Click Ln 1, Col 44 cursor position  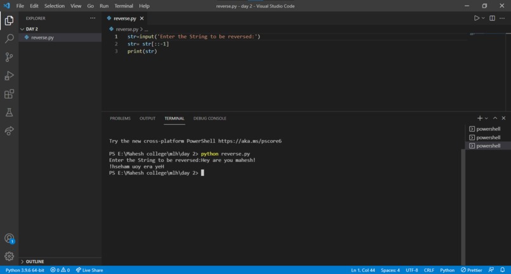click(363, 270)
